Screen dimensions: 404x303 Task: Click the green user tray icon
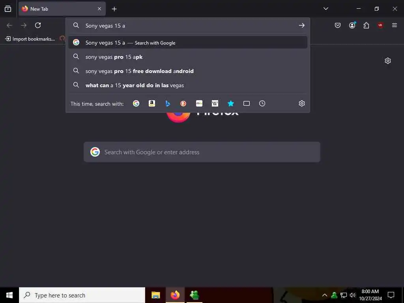pyautogui.click(x=334, y=295)
